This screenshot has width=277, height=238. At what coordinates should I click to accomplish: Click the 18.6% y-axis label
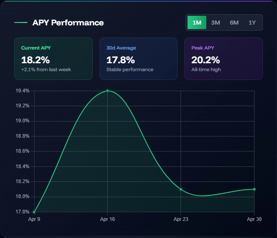(22, 151)
